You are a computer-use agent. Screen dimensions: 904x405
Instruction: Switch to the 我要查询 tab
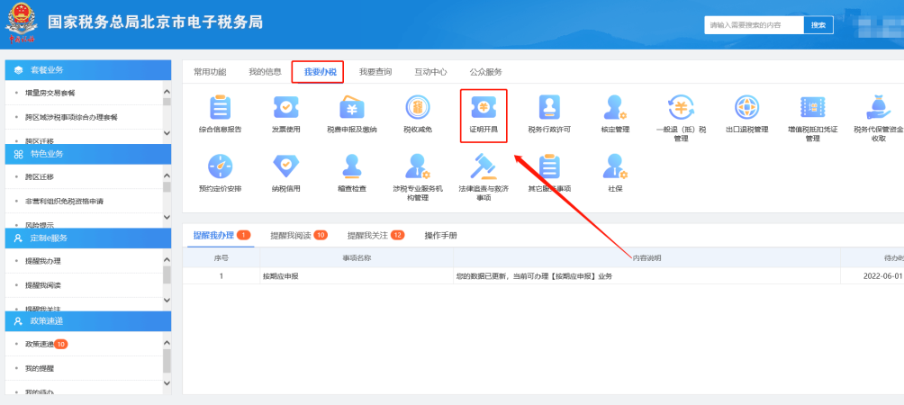375,72
